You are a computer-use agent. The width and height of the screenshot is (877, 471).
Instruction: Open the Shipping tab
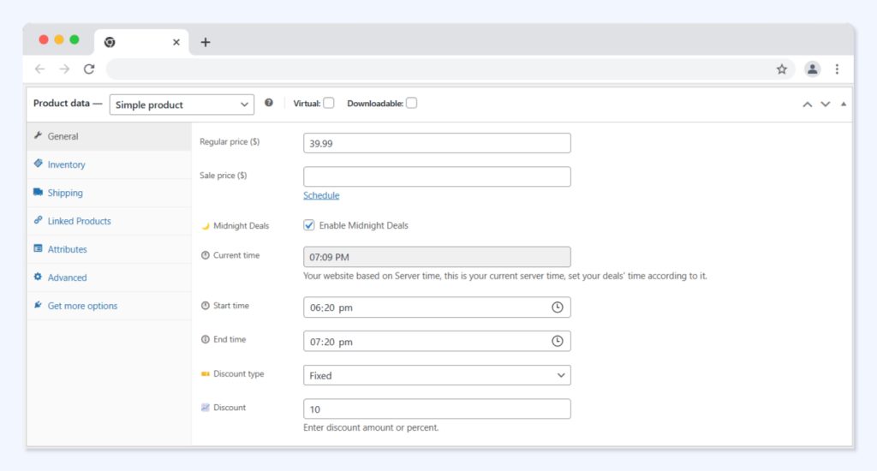click(x=65, y=193)
